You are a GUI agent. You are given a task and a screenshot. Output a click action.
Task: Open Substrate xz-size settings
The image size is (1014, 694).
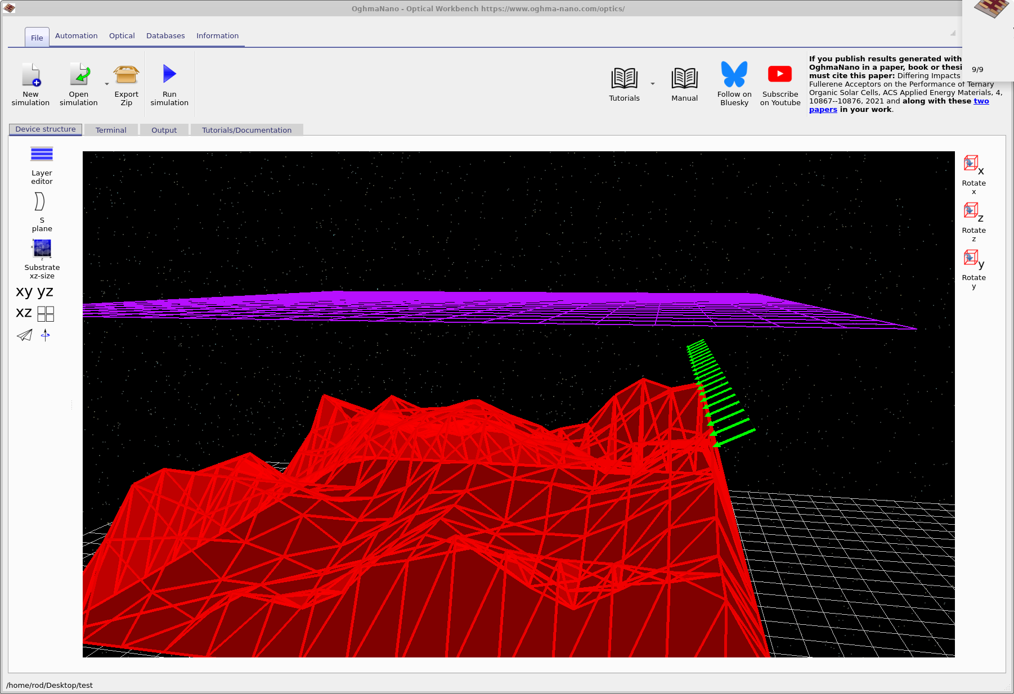[42, 249]
